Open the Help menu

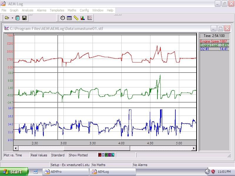coord(110,10)
